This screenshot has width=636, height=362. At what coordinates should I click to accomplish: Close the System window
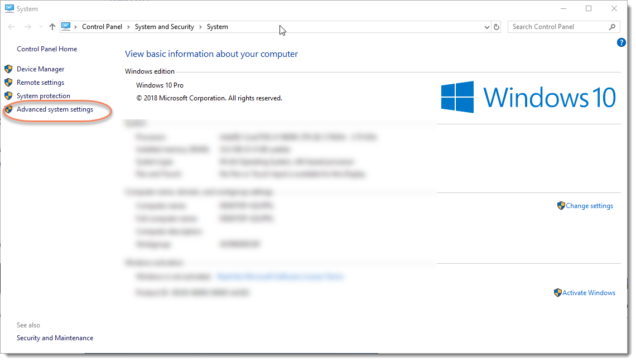614,8
